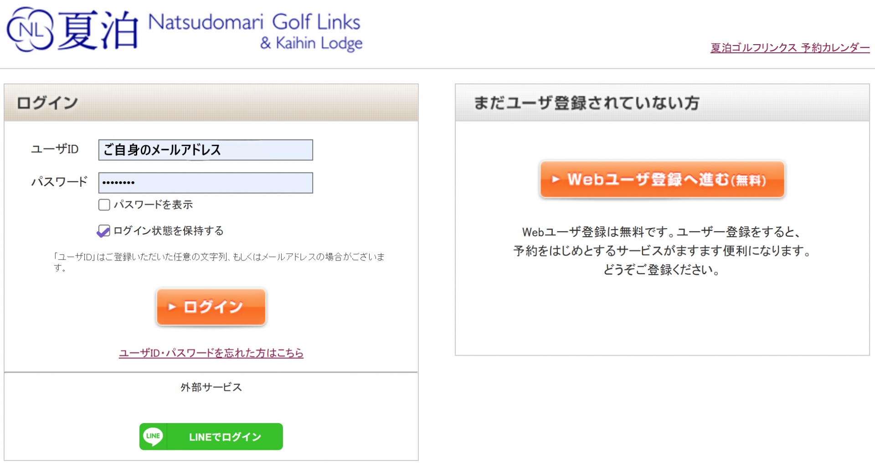
Task: Open 夏泊ゴルフリンクス 予約カレンダー link
Action: click(790, 48)
